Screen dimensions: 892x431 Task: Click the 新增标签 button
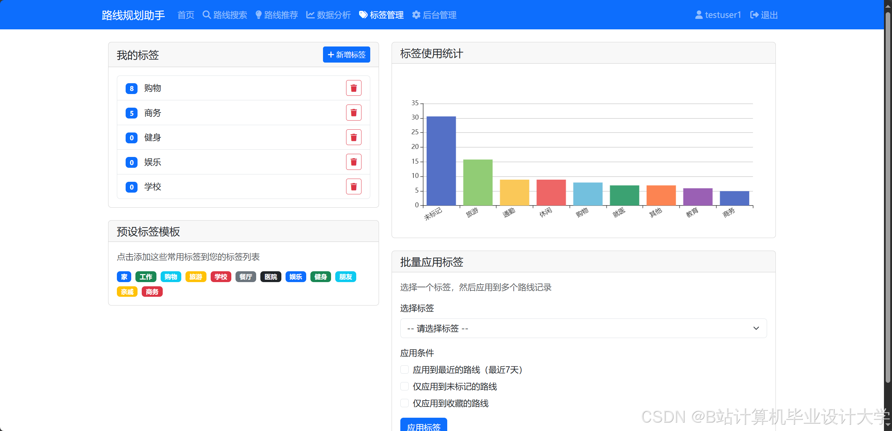pos(346,55)
